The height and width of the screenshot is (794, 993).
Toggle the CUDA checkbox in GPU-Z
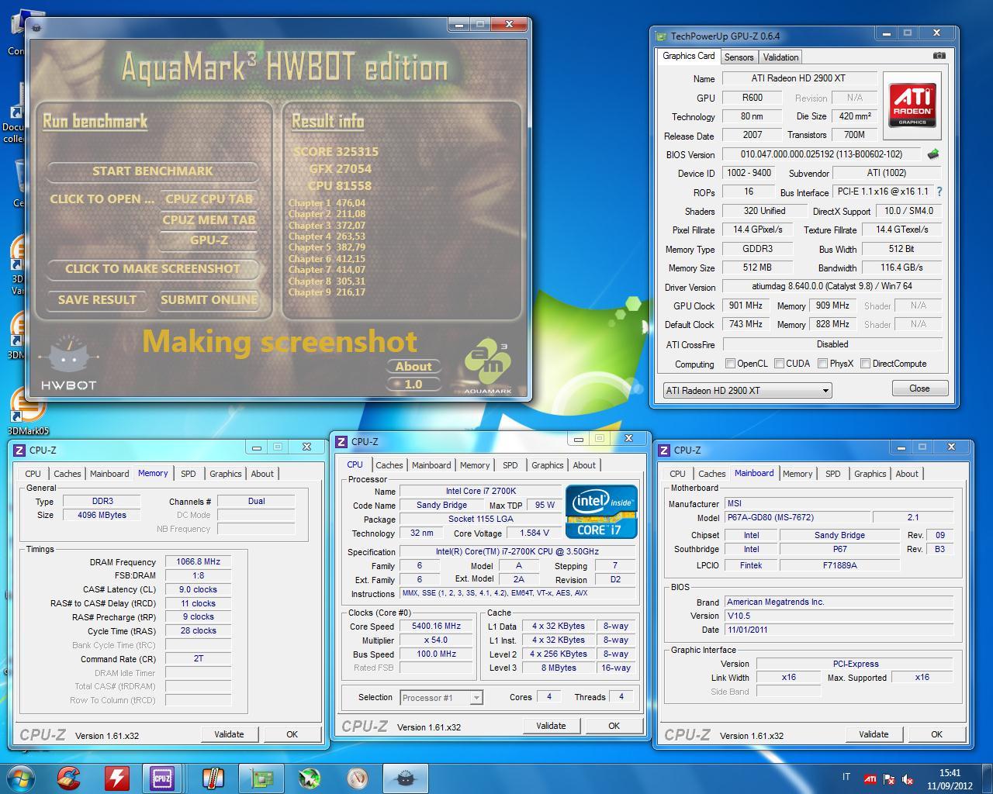778,363
